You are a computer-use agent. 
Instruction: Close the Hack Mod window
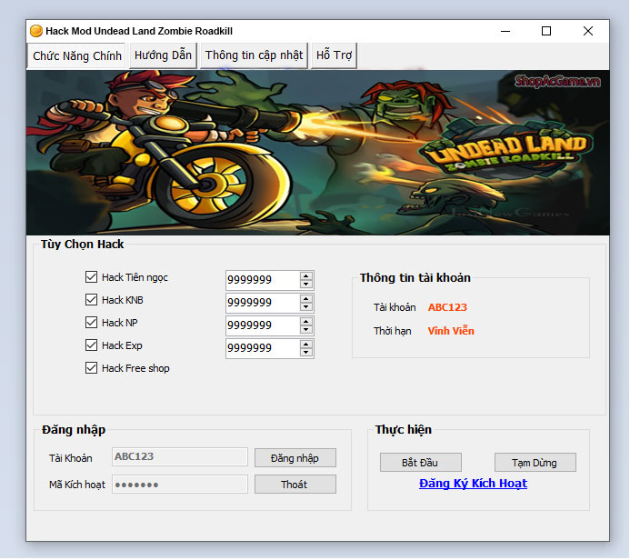(x=588, y=31)
